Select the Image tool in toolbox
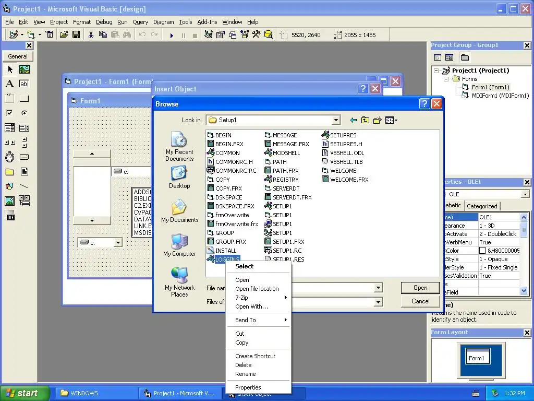Screen dimensions: 534x401 pos(10,201)
